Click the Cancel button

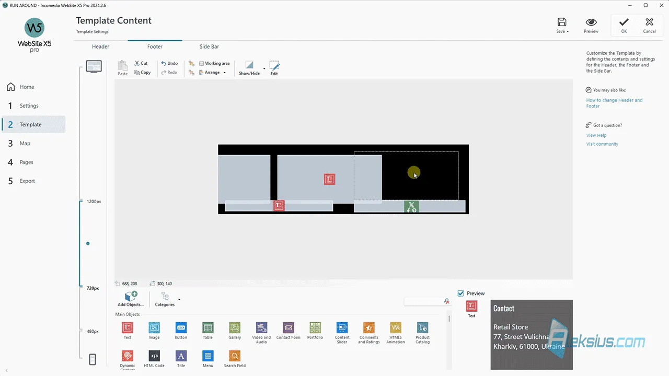pos(649,25)
